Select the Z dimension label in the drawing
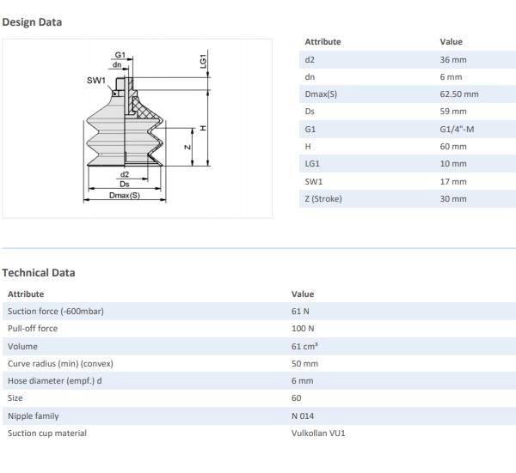This screenshot has height=473, width=516. coord(188,147)
